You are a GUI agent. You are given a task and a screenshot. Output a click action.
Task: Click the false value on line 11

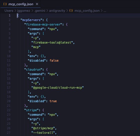pos(54,60)
